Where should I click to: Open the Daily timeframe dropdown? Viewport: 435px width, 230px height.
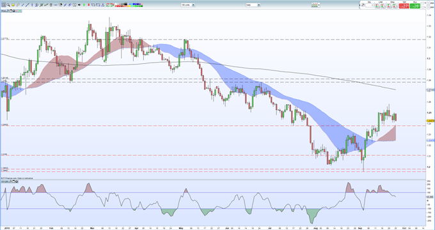[x=253, y=4]
